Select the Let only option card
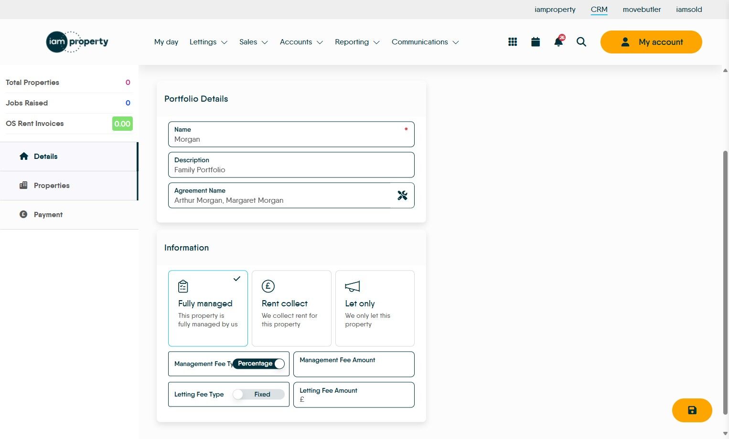Screen dimensions: 729x439 click(375, 308)
